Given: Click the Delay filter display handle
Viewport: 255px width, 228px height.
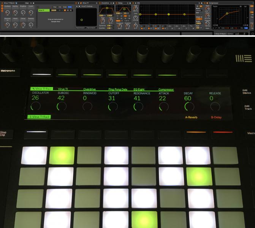Looking at the screenshot, I should 124,9.
